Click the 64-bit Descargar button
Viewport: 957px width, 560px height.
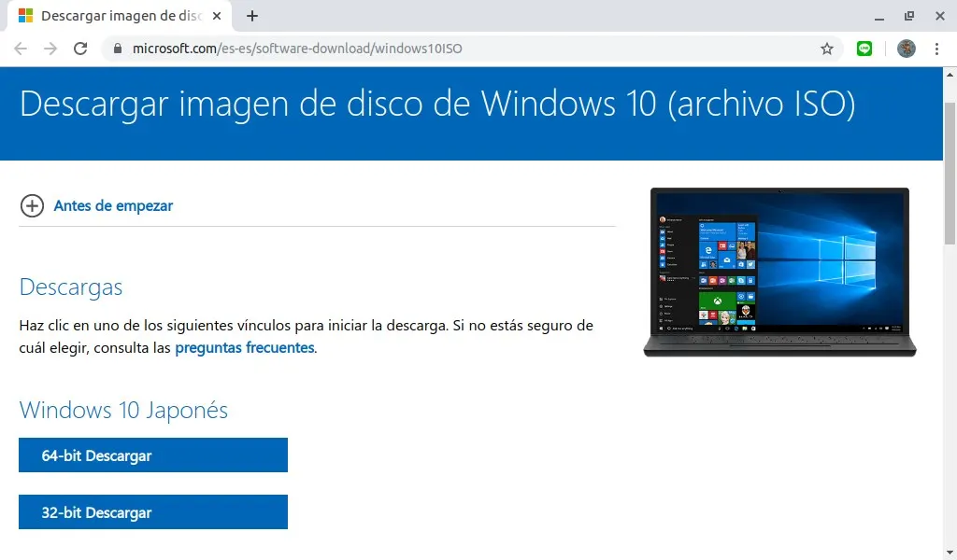click(153, 455)
